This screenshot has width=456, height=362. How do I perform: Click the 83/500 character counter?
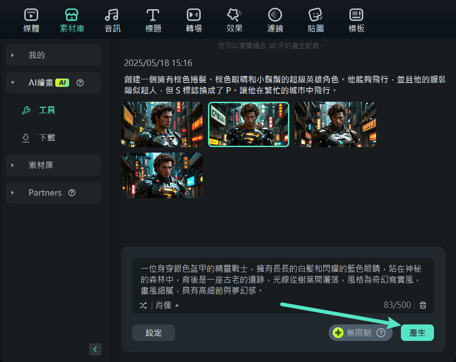tap(397, 305)
